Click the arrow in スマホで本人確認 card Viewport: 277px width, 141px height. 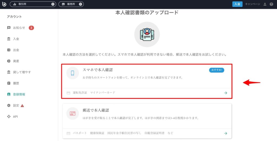(x=226, y=93)
